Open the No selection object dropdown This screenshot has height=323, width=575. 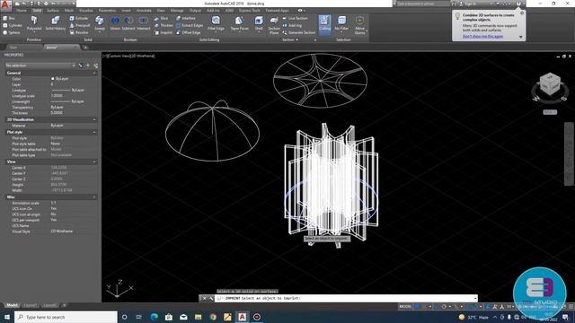[x=40, y=65]
